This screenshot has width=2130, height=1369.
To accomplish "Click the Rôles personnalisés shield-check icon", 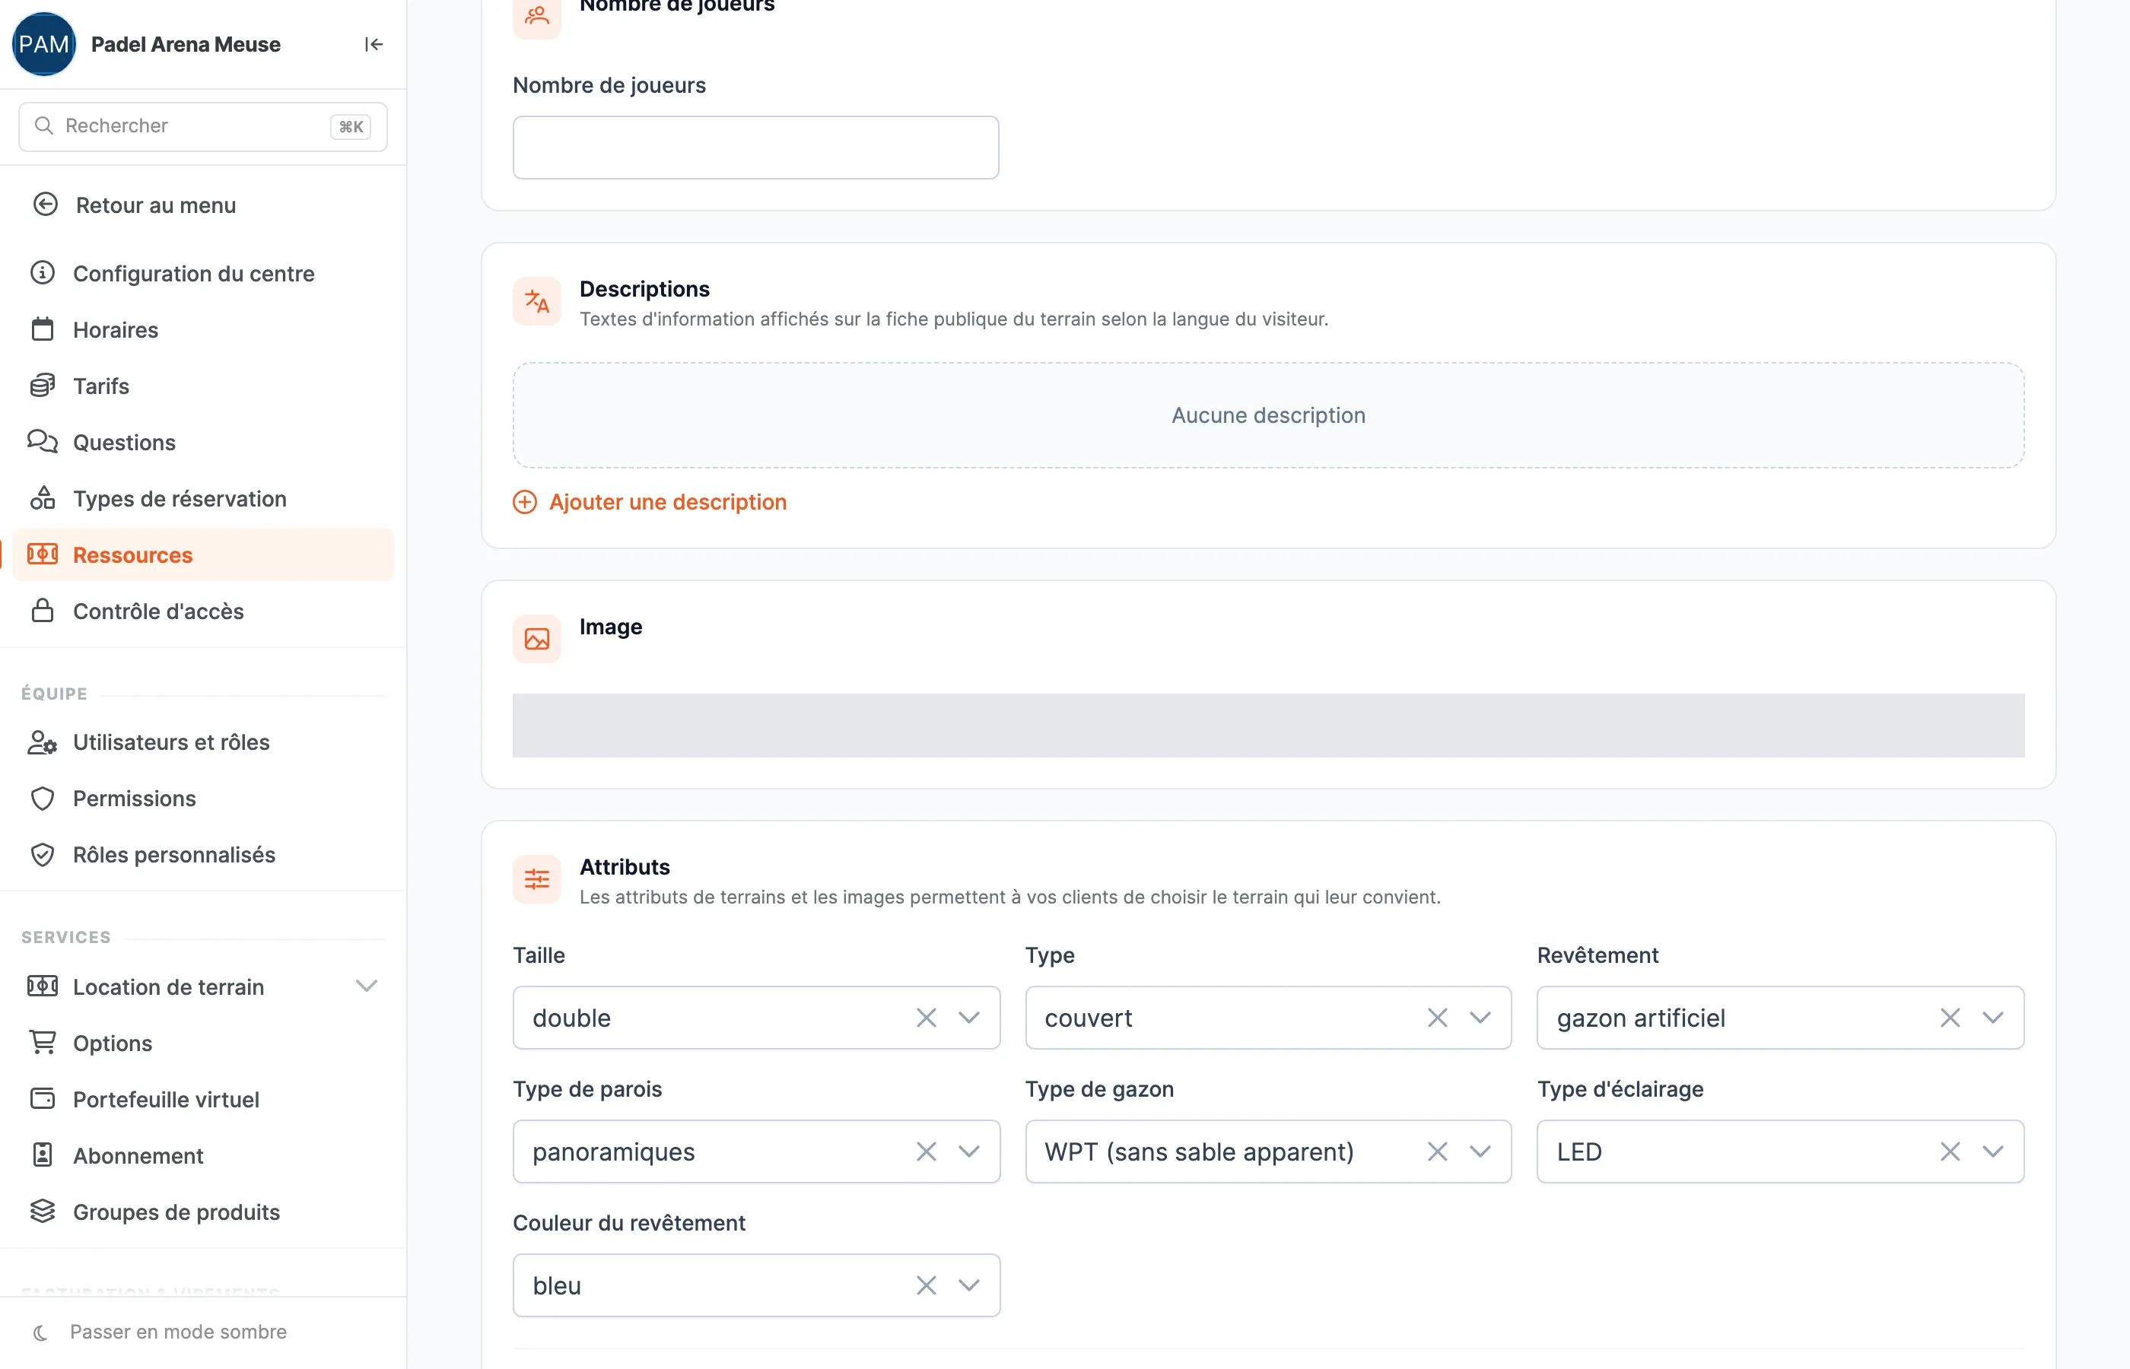I will [43, 854].
